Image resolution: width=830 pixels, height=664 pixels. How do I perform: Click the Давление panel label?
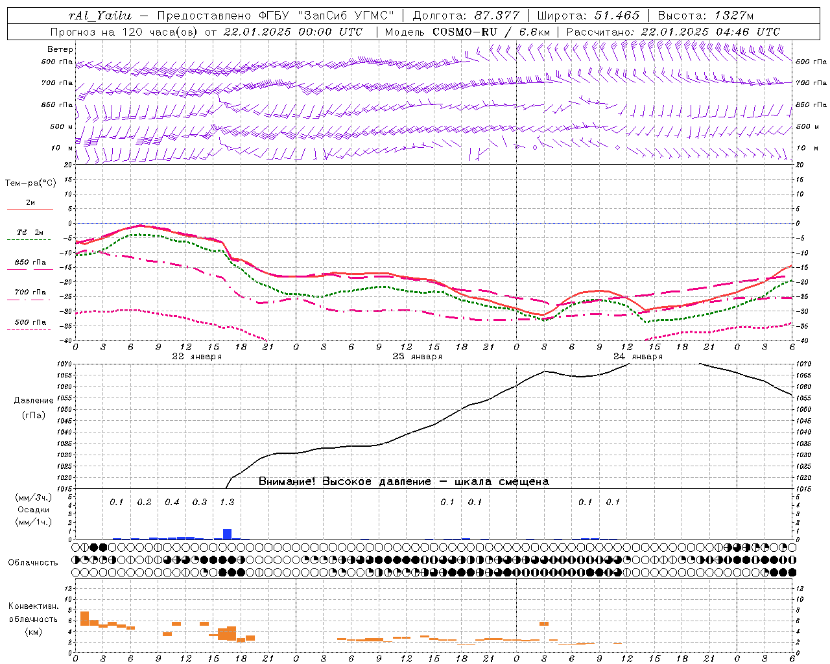click(x=34, y=401)
